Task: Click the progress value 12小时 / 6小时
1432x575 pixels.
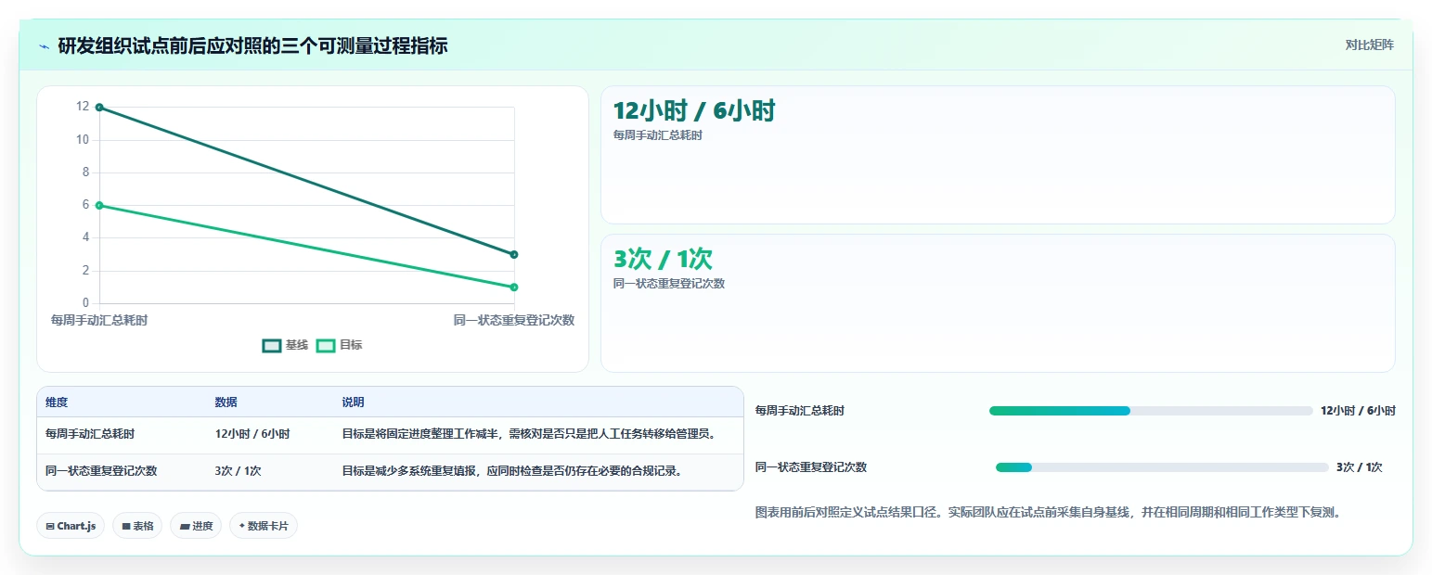Action: coord(1359,411)
